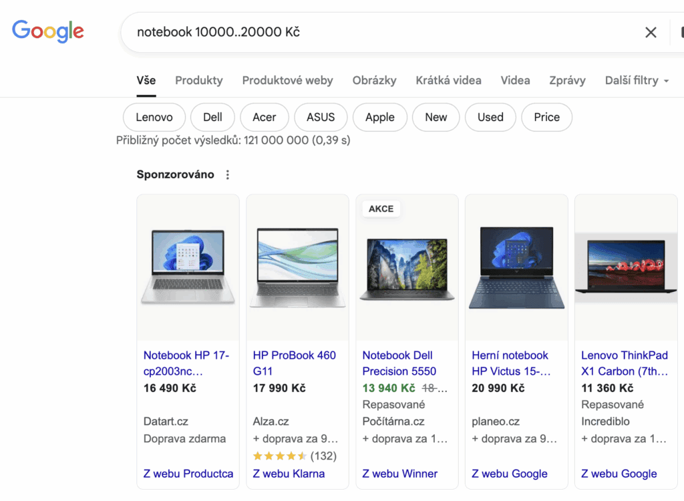This screenshot has height=501, width=684.
Task: Click the Alza.cz seller name
Action: coord(271,422)
